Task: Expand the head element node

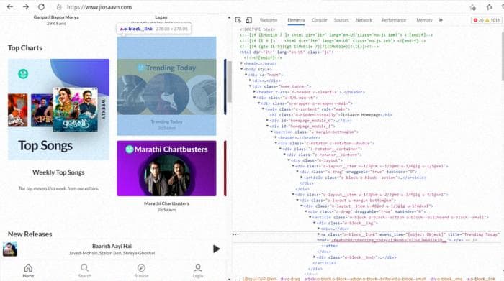Action: coord(242,63)
